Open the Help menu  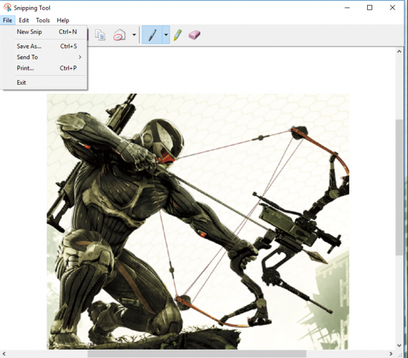63,20
